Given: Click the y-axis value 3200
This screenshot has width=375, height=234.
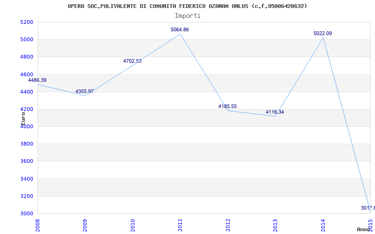Looking at the screenshot, I should [x=26, y=197].
